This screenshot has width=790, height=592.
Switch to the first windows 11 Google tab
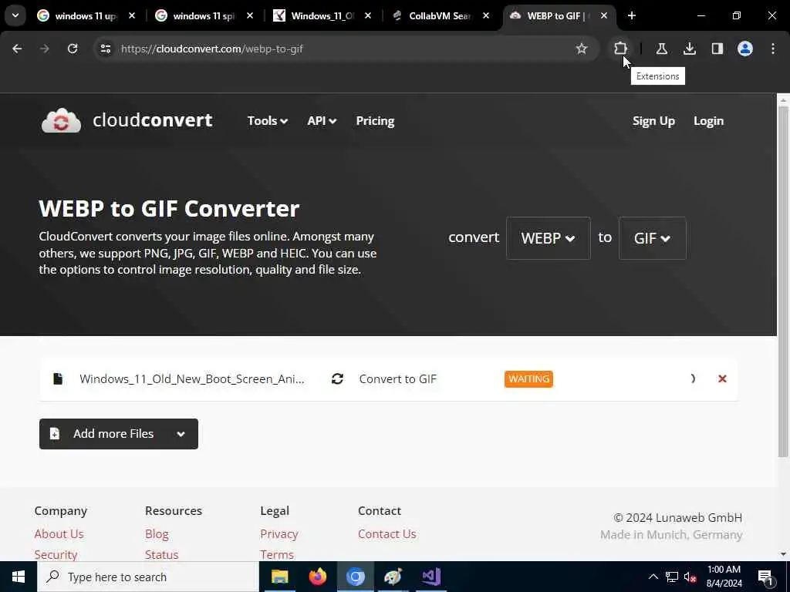point(85,15)
